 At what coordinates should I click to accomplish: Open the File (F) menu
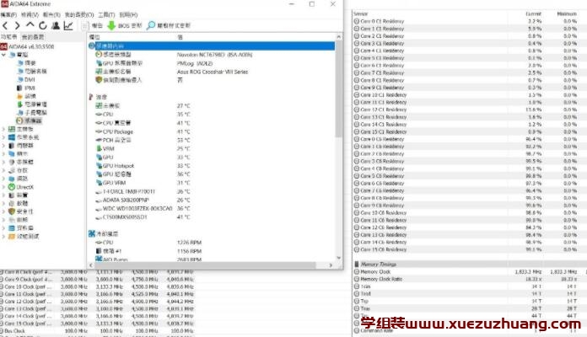pyautogui.click(x=8, y=14)
